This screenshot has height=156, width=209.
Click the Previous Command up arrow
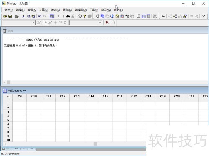pyautogui.click(x=59, y=16)
